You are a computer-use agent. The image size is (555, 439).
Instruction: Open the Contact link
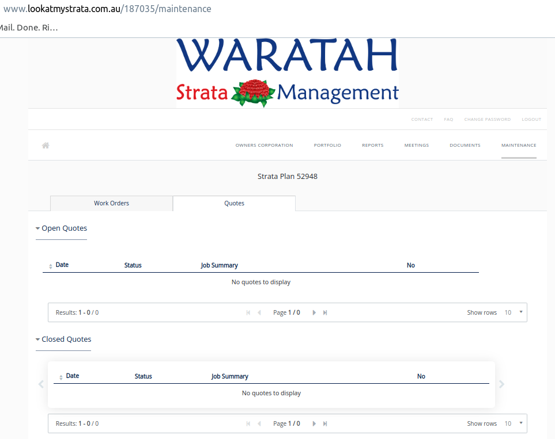pos(422,120)
